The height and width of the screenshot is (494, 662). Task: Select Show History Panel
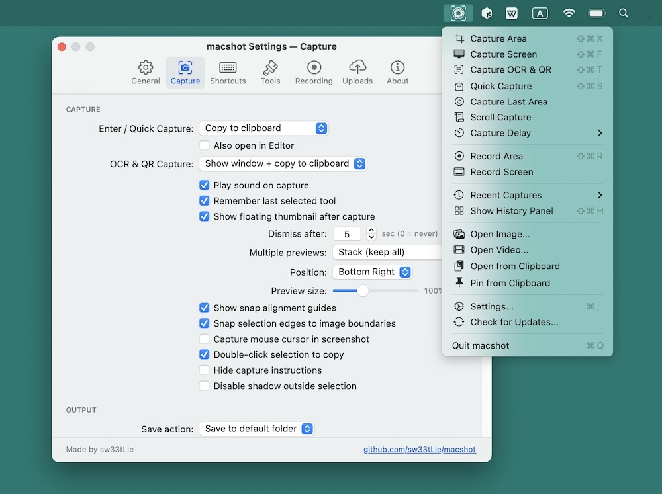point(528,210)
